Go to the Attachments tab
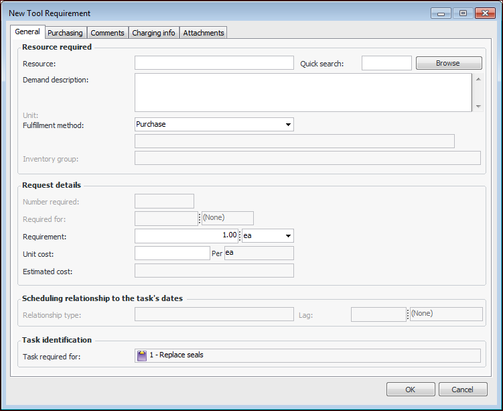Screen dimensions: 503x411 tap(204, 33)
